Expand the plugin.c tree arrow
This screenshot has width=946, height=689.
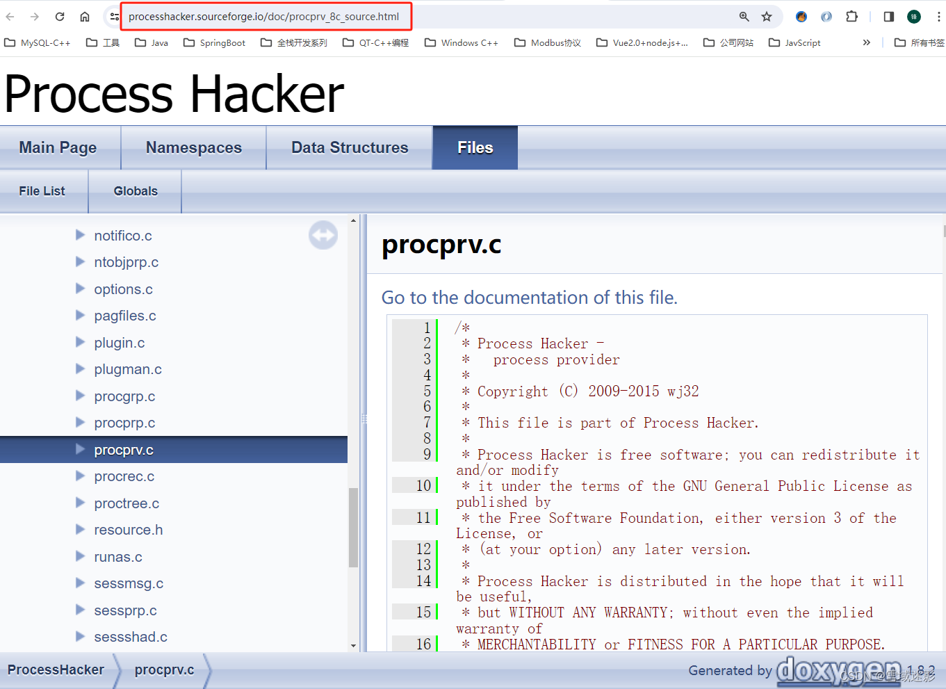pos(80,342)
